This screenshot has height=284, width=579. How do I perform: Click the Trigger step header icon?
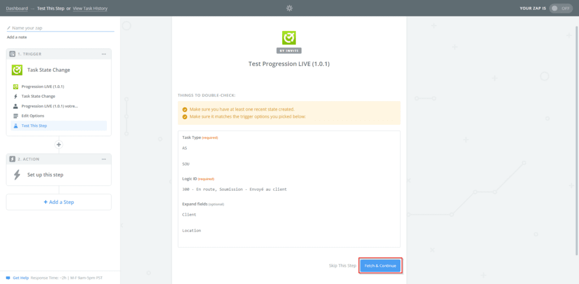[x=12, y=54]
